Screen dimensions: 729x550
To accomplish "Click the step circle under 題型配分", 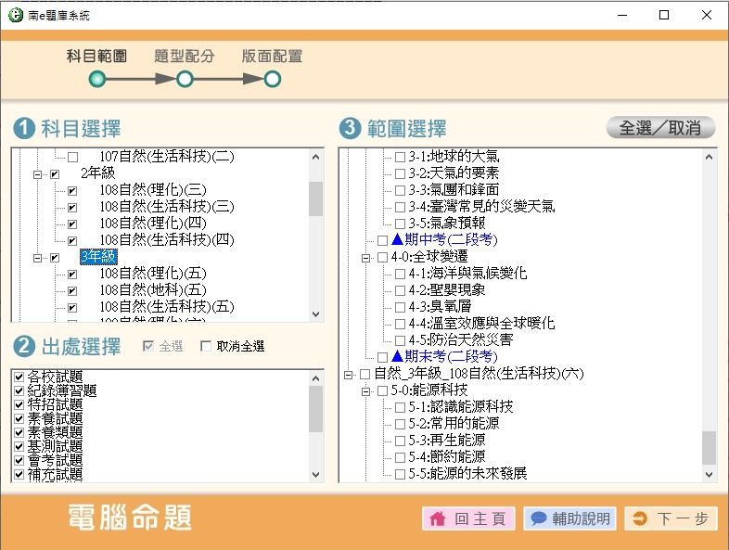I will pyautogui.click(x=185, y=80).
